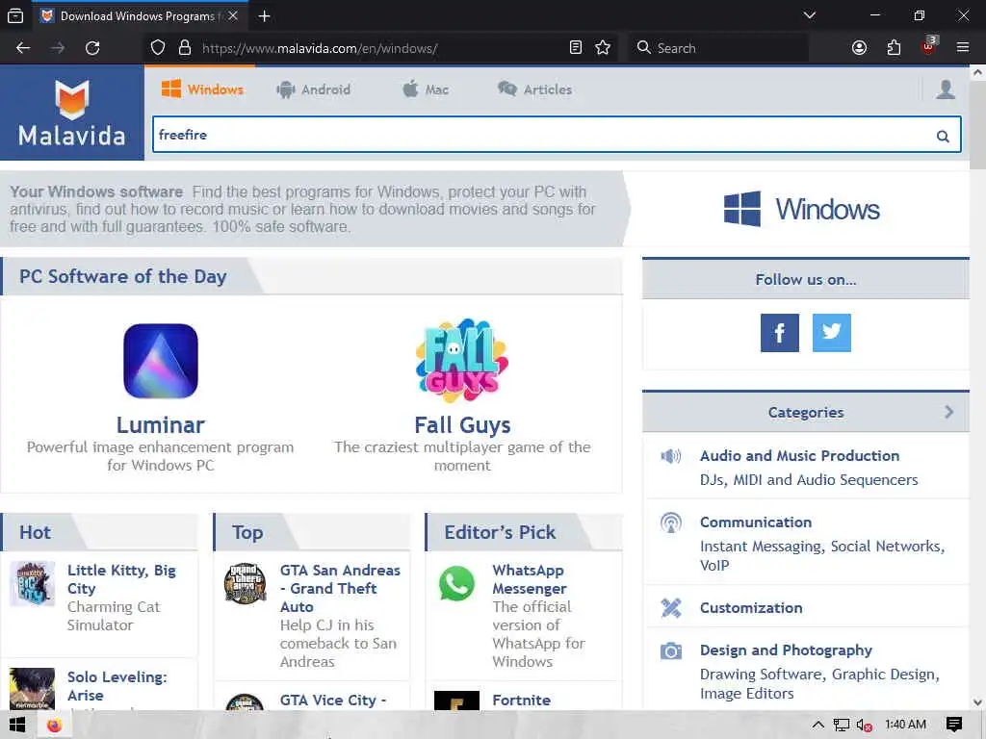The image size is (986, 739).
Task: Click the Communication antenna icon
Action: click(671, 522)
